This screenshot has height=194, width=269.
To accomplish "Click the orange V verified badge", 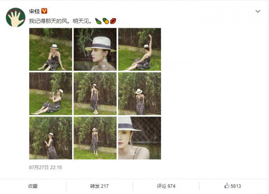I will [44, 11].
